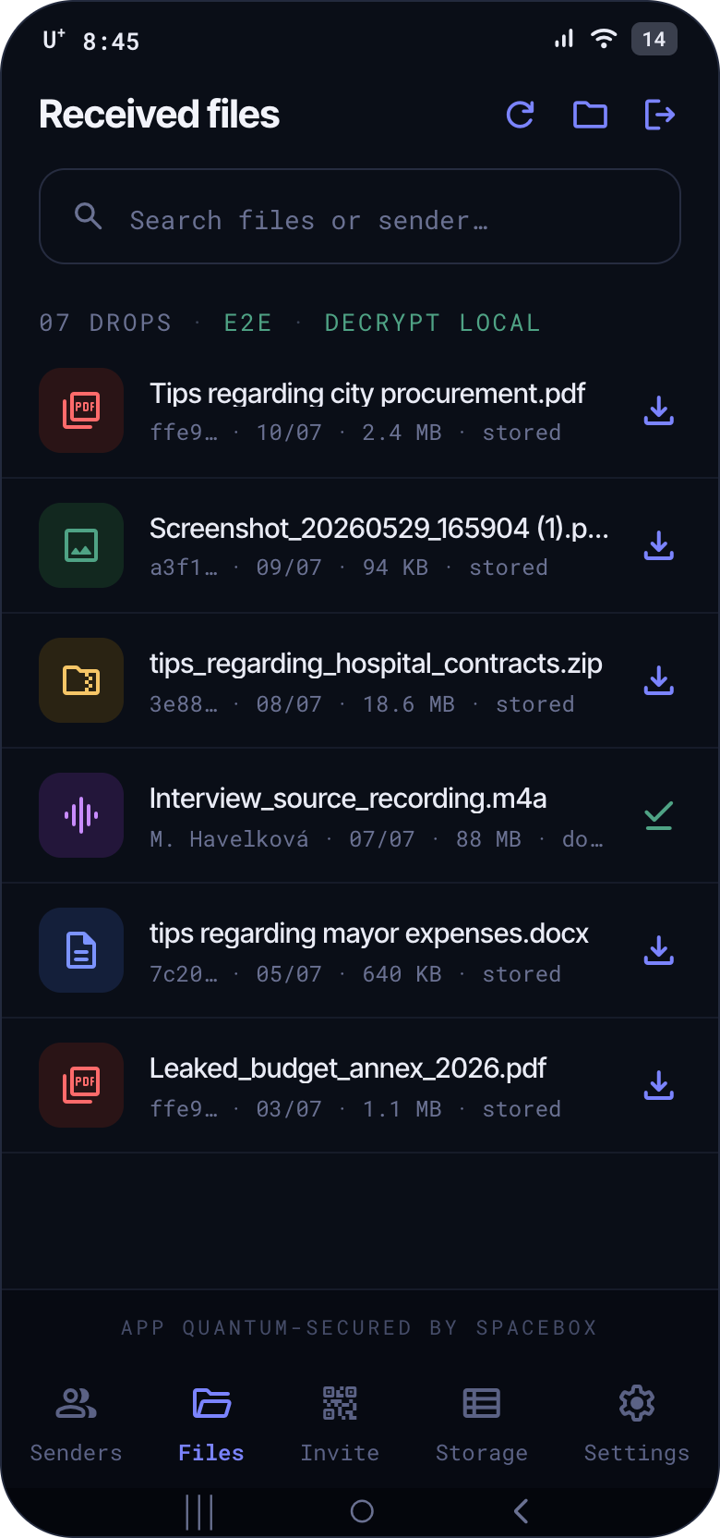Click the search magnifier icon
Viewport: 720px width, 1538px height.
coord(88,216)
